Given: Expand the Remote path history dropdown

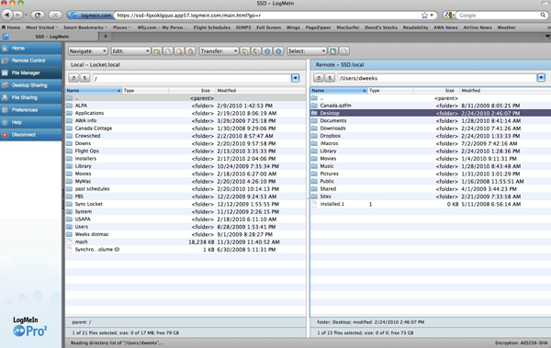Looking at the screenshot, I should click(541, 78).
